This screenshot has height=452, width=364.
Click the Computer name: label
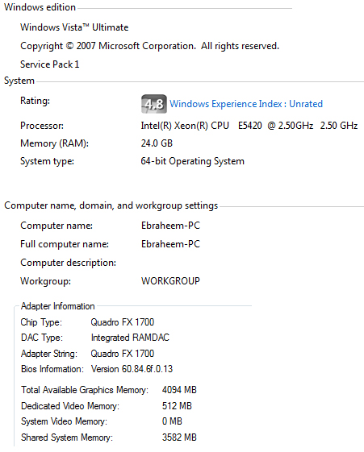(x=56, y=226)
